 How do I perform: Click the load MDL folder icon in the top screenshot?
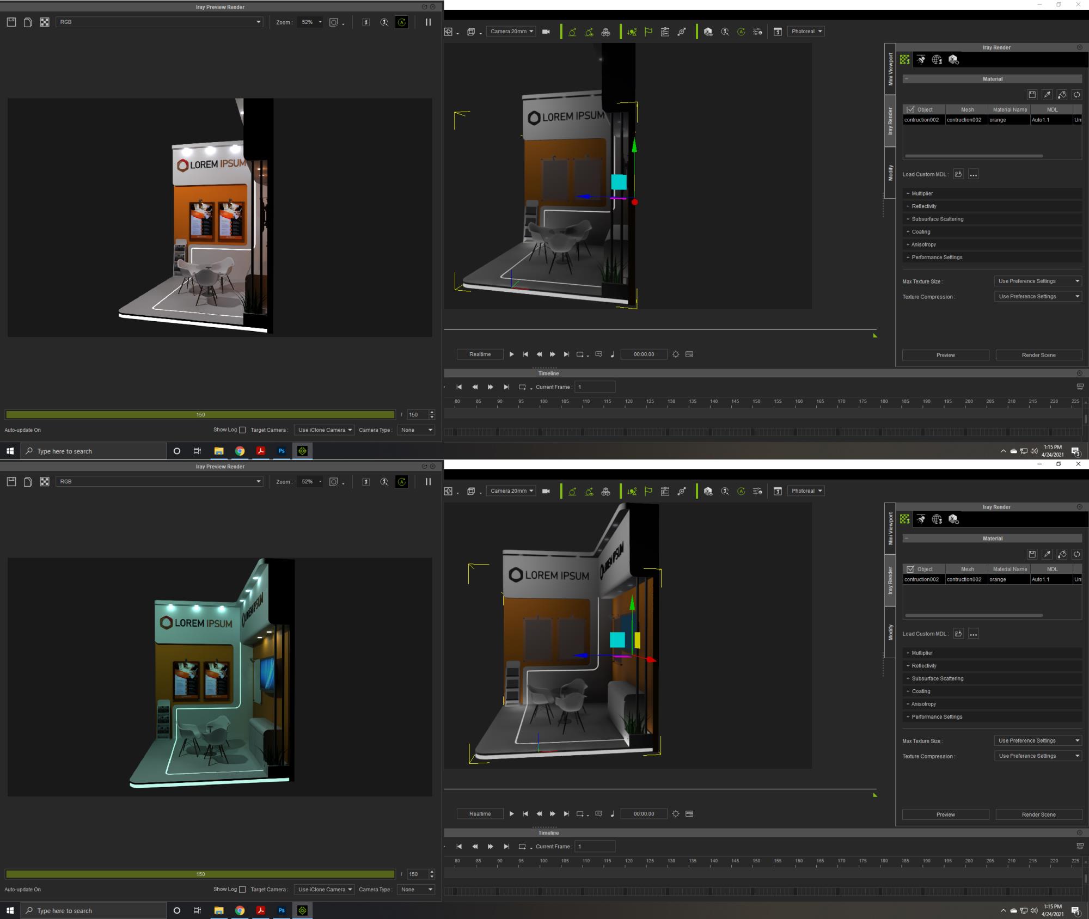[958, 174]
